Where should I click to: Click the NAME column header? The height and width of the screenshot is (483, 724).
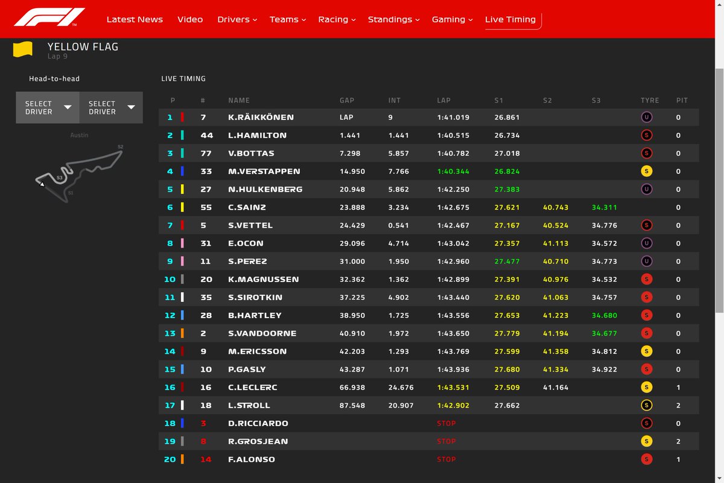pos(239,100)
